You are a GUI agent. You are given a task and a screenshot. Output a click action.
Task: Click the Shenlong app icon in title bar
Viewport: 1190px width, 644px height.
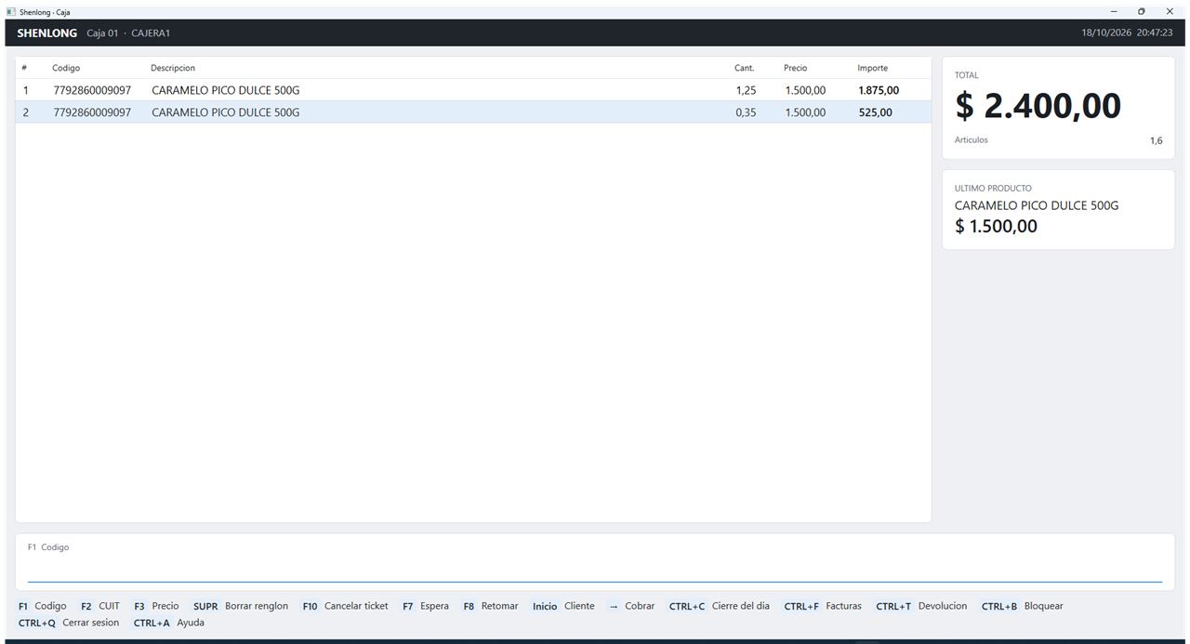pos(11,12)
